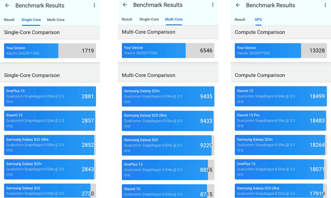Click Benchmark Results title on GPU screen
Screen dimensions: 331x198
tap(271, 5)
